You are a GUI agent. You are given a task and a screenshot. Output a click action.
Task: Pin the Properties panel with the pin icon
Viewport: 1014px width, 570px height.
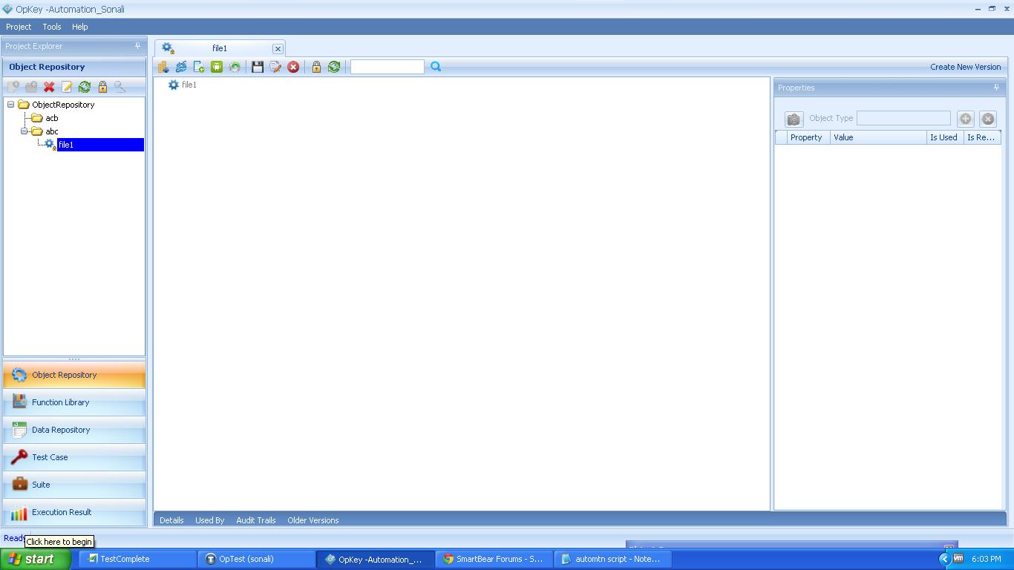[996, 88]
